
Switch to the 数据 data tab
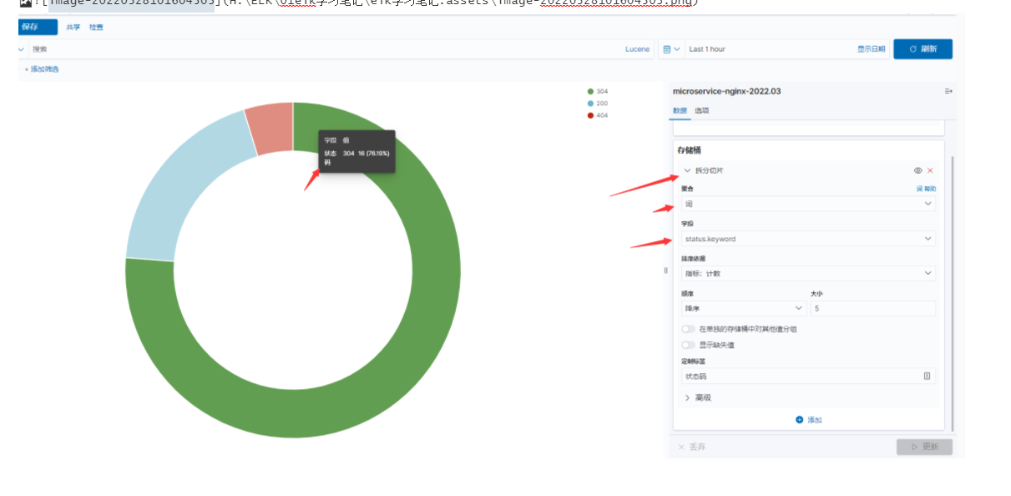(x=680, y=110)
